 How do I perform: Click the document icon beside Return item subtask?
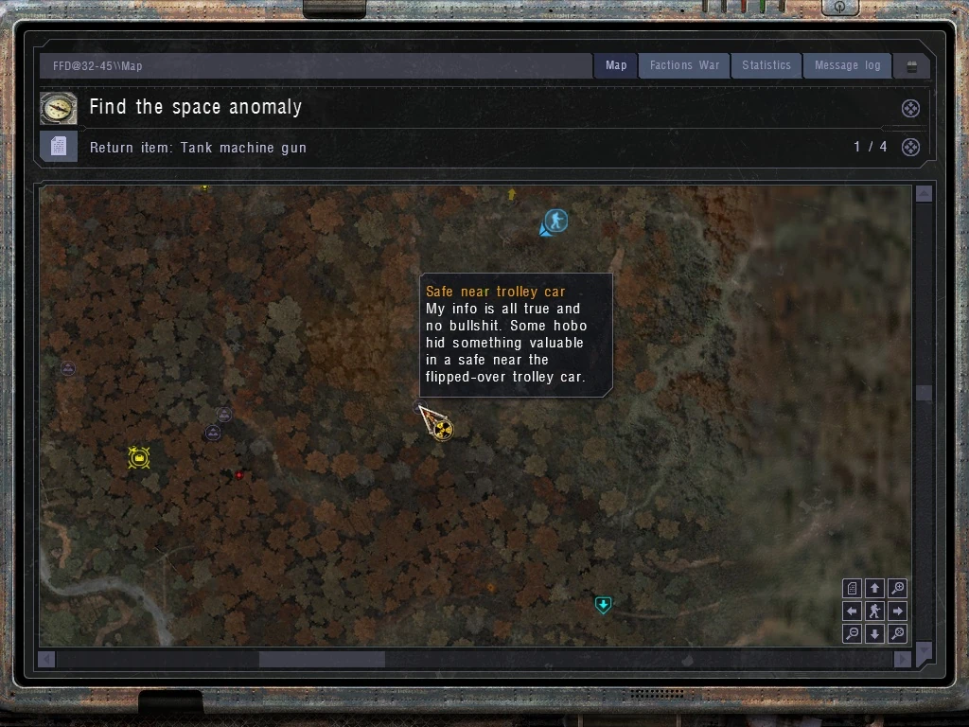tap(59, 147)
